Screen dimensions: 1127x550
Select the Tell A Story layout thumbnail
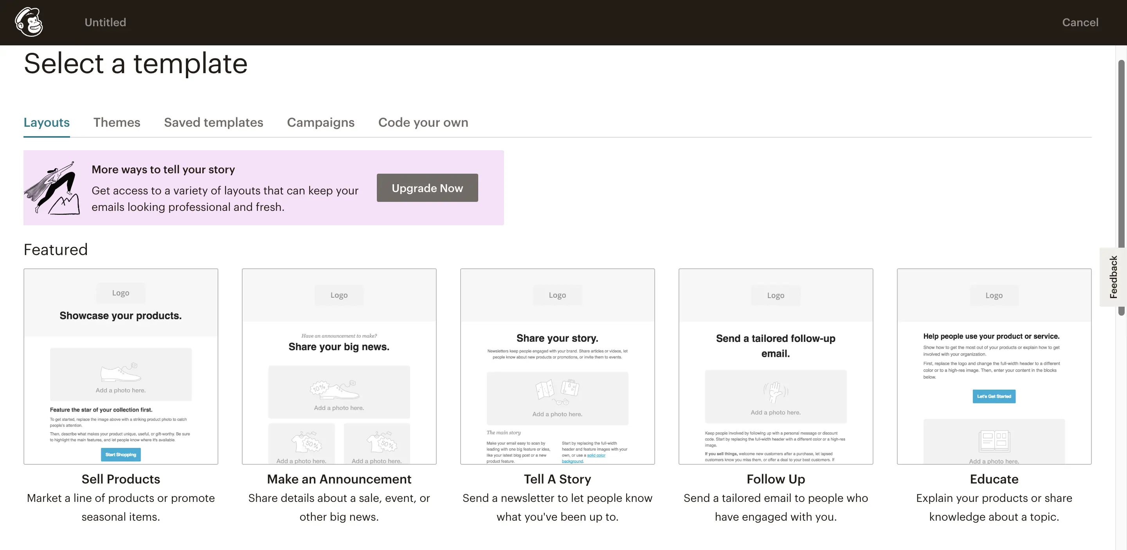click(x=557, y=366)
